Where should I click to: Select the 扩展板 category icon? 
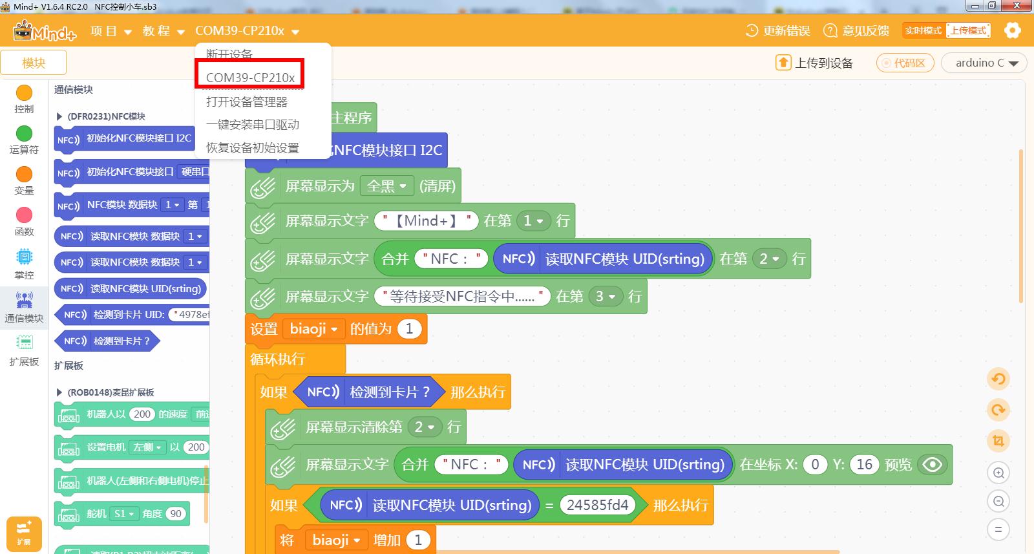coord(24,342)
